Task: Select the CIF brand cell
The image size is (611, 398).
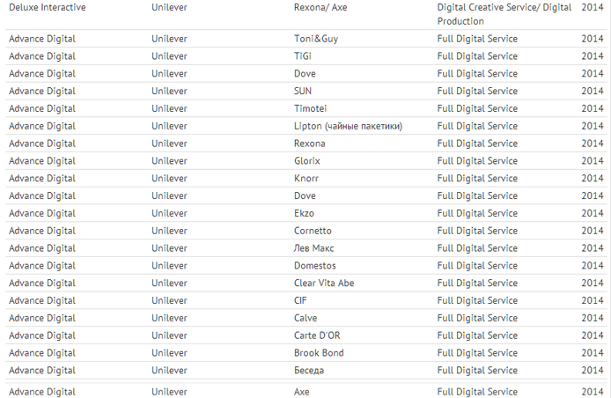Action: 300,300
